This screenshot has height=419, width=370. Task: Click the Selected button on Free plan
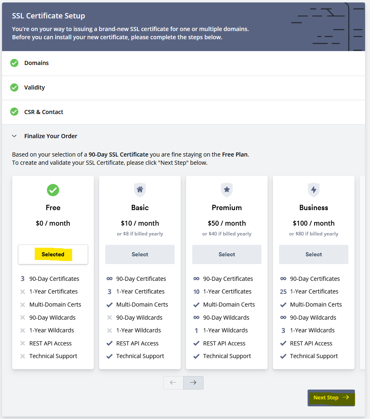click(x=53, y=254)
